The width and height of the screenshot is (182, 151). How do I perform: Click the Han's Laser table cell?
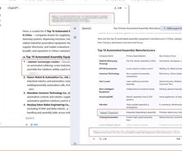click(x=105, y=81)
